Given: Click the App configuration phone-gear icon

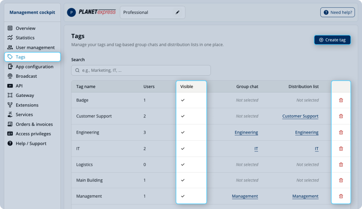Looking at the screenshot, I should click(x=10, y=66).
